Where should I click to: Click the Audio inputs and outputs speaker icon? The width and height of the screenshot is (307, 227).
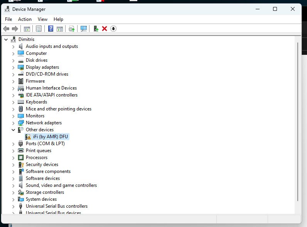click(20, 46)
